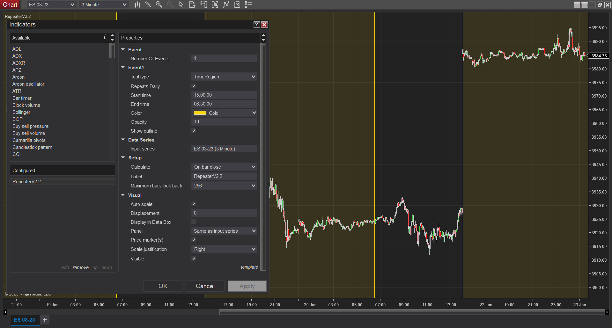Screen dimensions: 612x328
Task: Click the Number Of Events field
Action: (x=224, y=58)
